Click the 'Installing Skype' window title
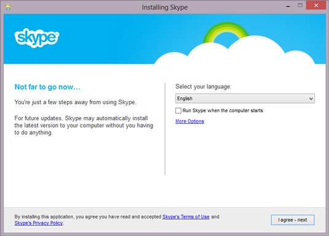Screen dimensions: 329x236 165,7
